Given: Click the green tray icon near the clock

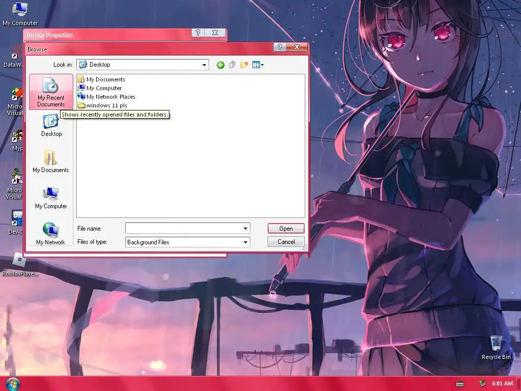Looking at the screenshot, I should (482, 383).
